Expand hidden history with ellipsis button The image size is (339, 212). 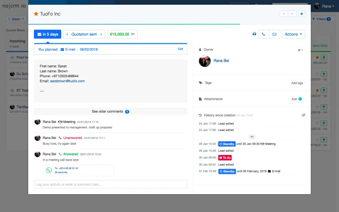[x=252, y=137]
